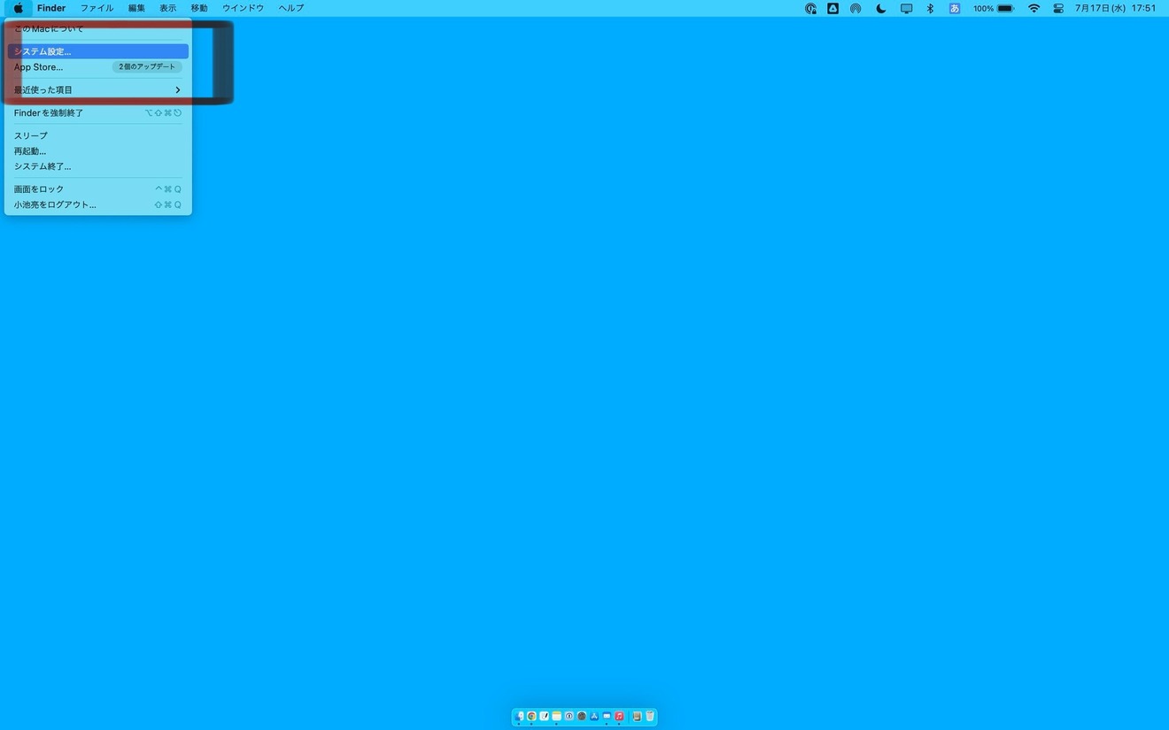Click the Apple menu logo
Screen dimensions: 1169x730
(x=19, y=8)
